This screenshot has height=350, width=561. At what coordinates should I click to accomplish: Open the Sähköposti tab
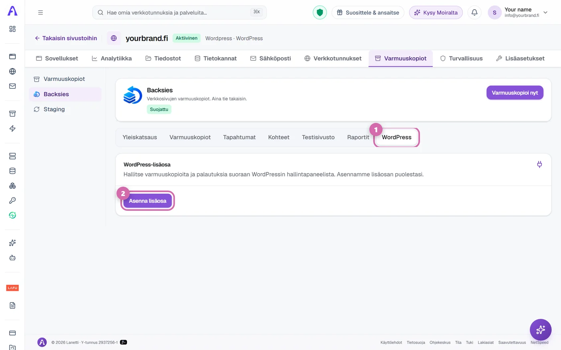[270, 58]
